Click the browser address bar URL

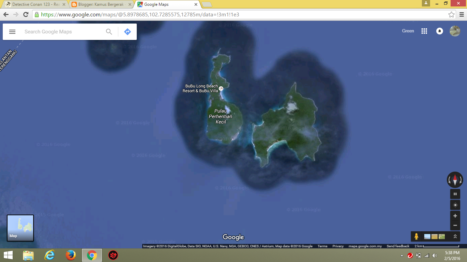point(140,15)
